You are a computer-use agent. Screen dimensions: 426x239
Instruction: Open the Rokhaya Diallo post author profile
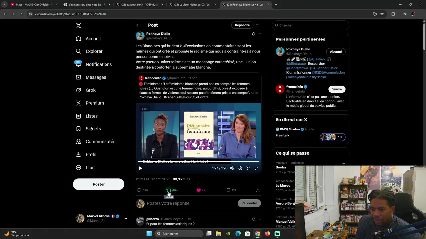(158, 34)
